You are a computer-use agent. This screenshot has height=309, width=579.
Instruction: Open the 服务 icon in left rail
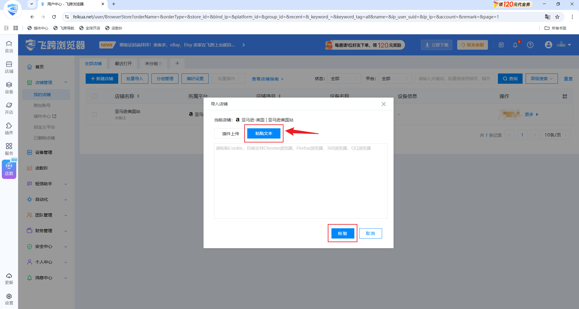click(x=9, y=149)
